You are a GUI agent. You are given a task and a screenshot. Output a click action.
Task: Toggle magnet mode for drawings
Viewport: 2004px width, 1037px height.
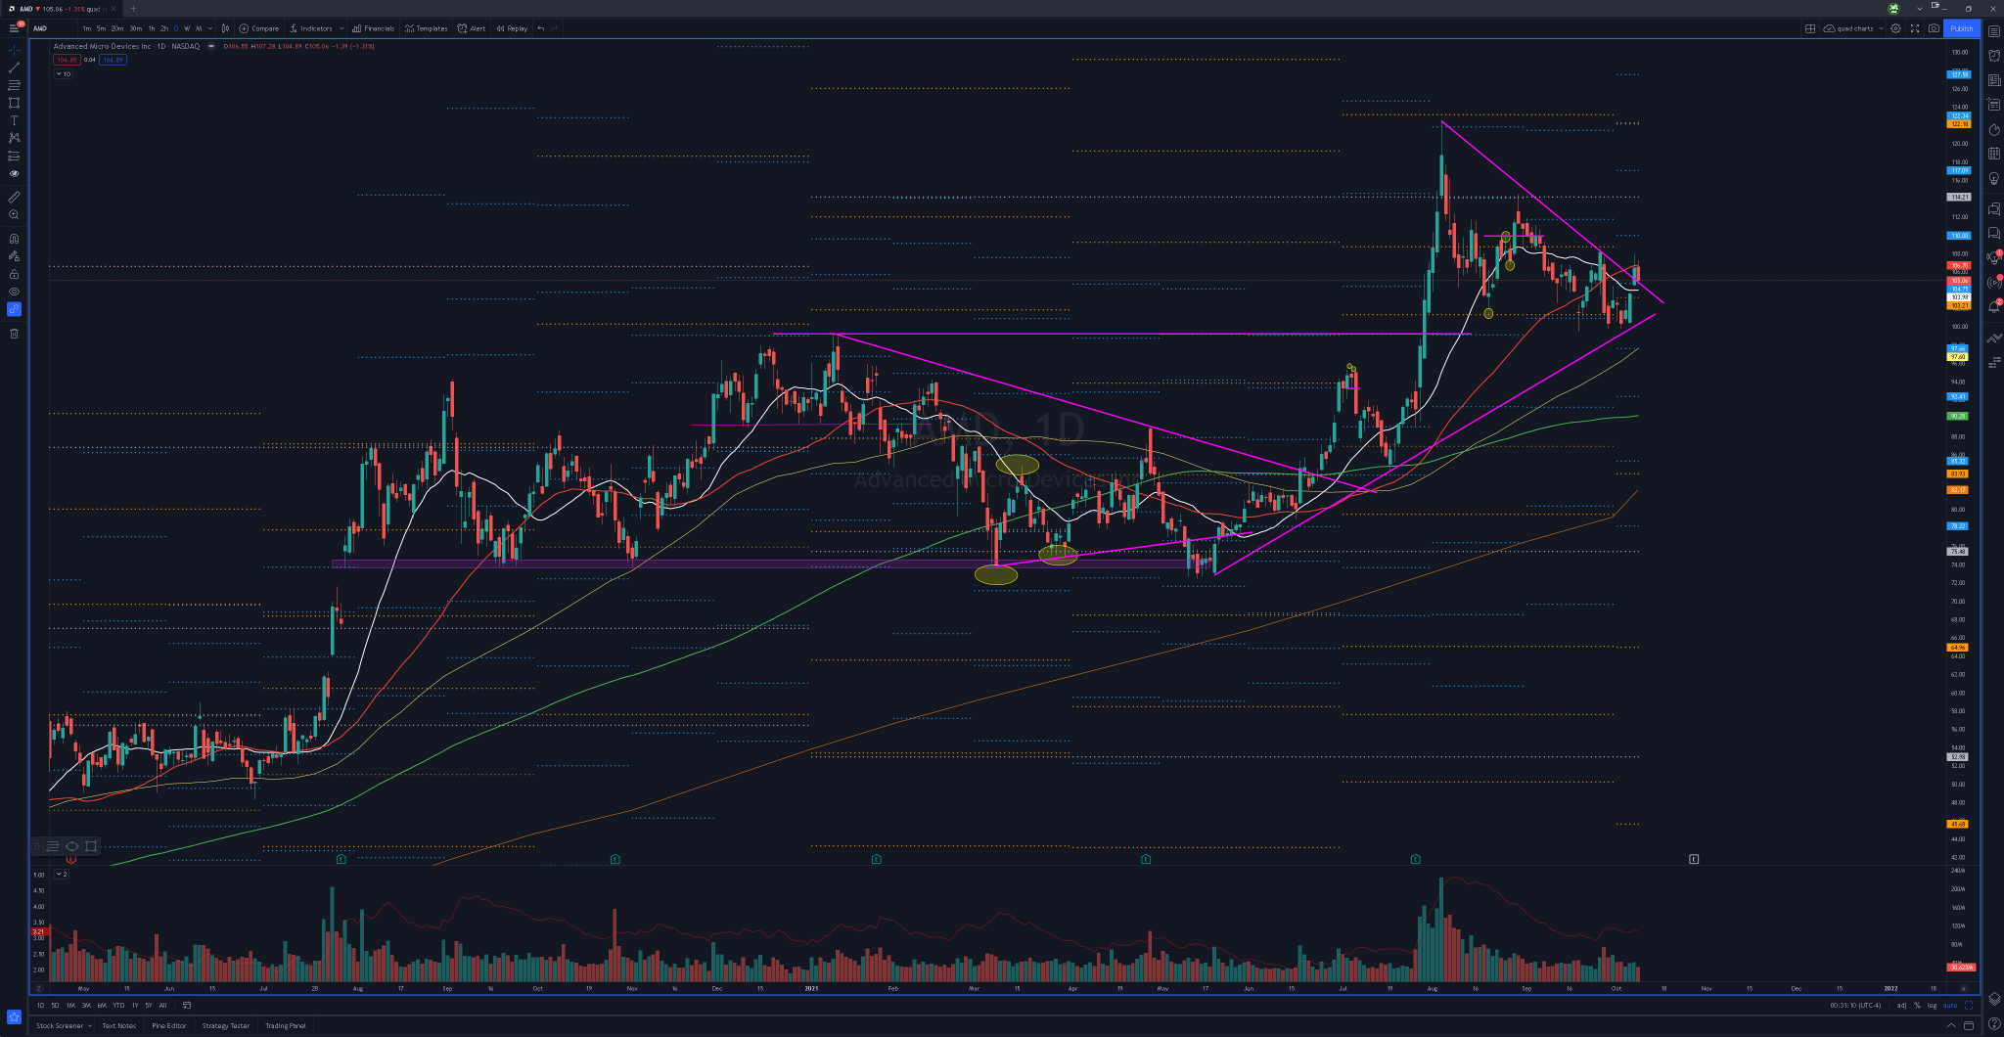[14, 238]
